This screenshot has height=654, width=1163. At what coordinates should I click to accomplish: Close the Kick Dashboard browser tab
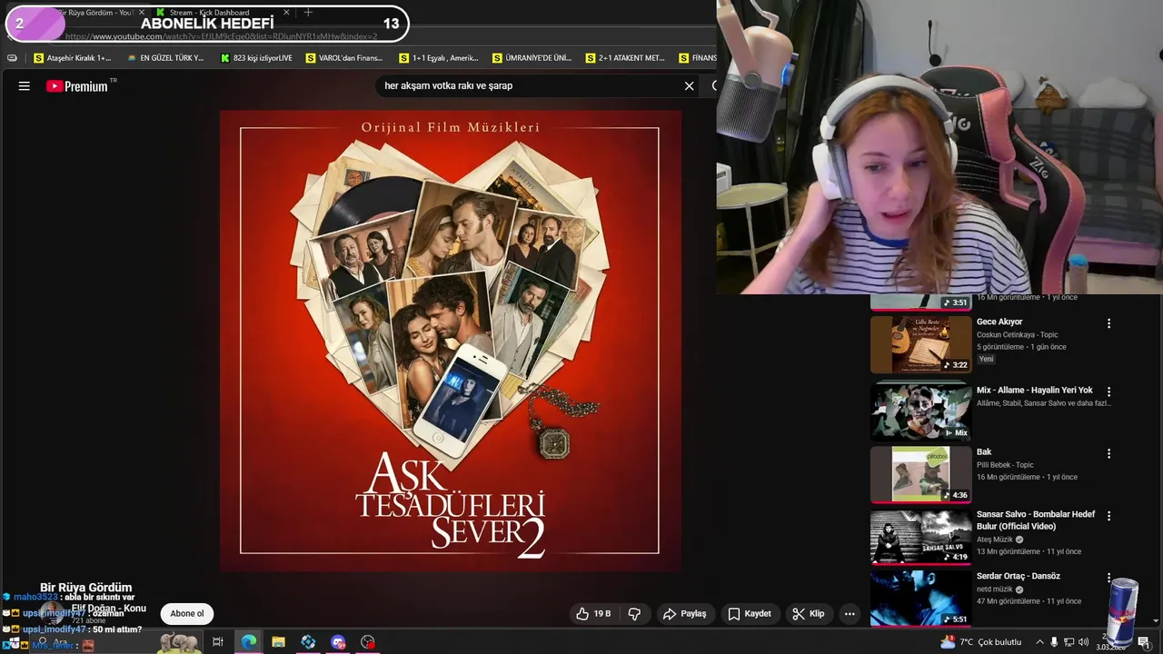coord(286,13)
